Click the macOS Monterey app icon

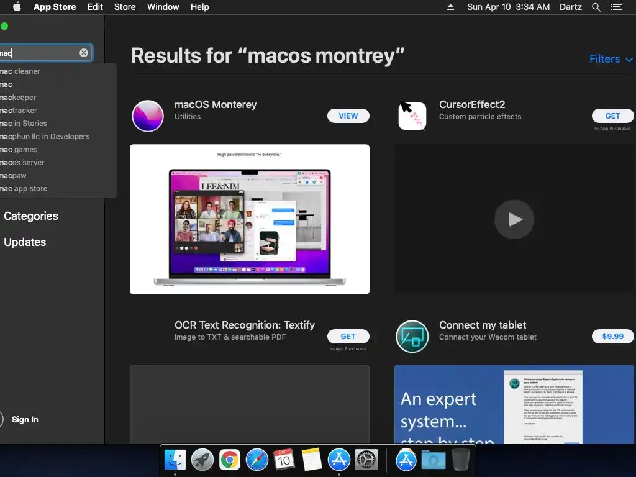point(148,116)
